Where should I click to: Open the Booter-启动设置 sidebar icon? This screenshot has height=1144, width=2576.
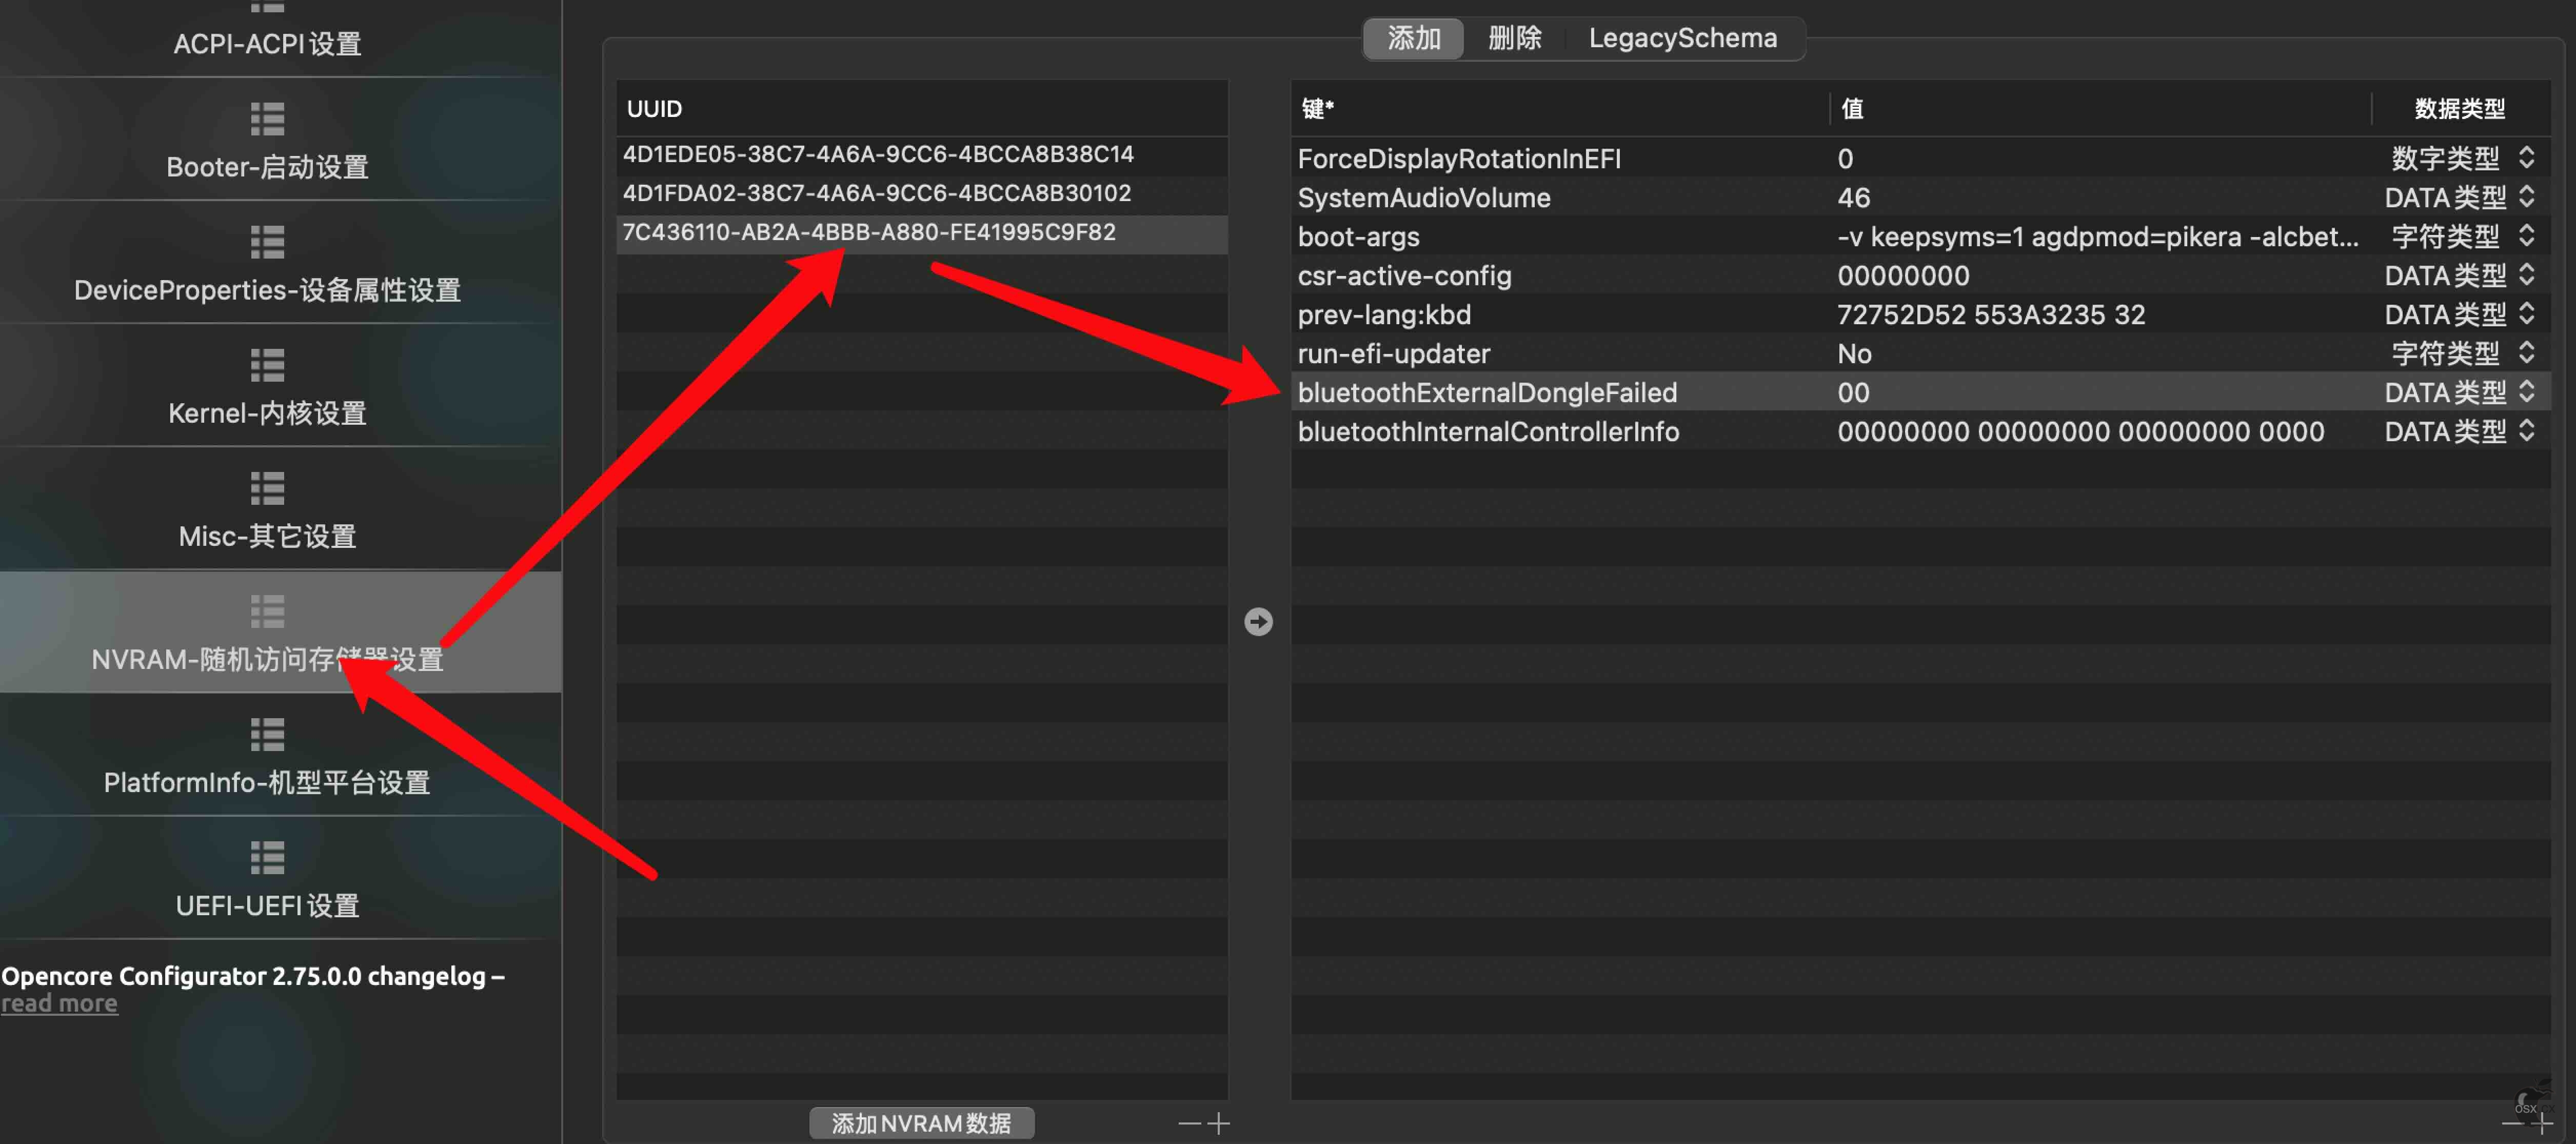coord(267,119)
